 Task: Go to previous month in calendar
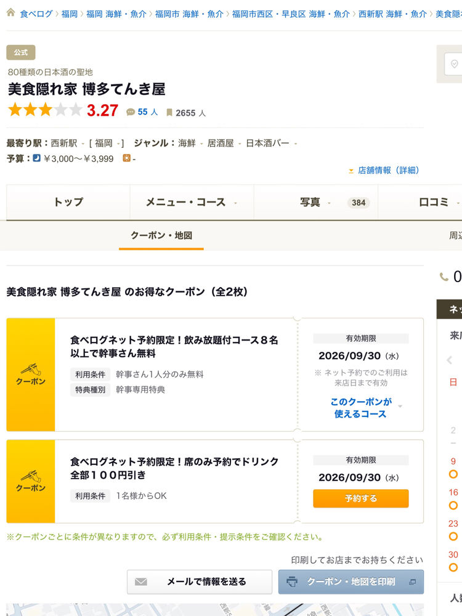click(450, 360)
